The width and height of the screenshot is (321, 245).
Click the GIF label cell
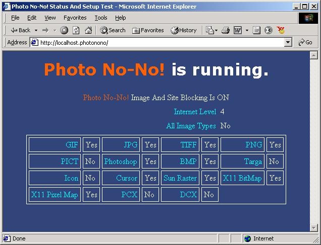55,144
